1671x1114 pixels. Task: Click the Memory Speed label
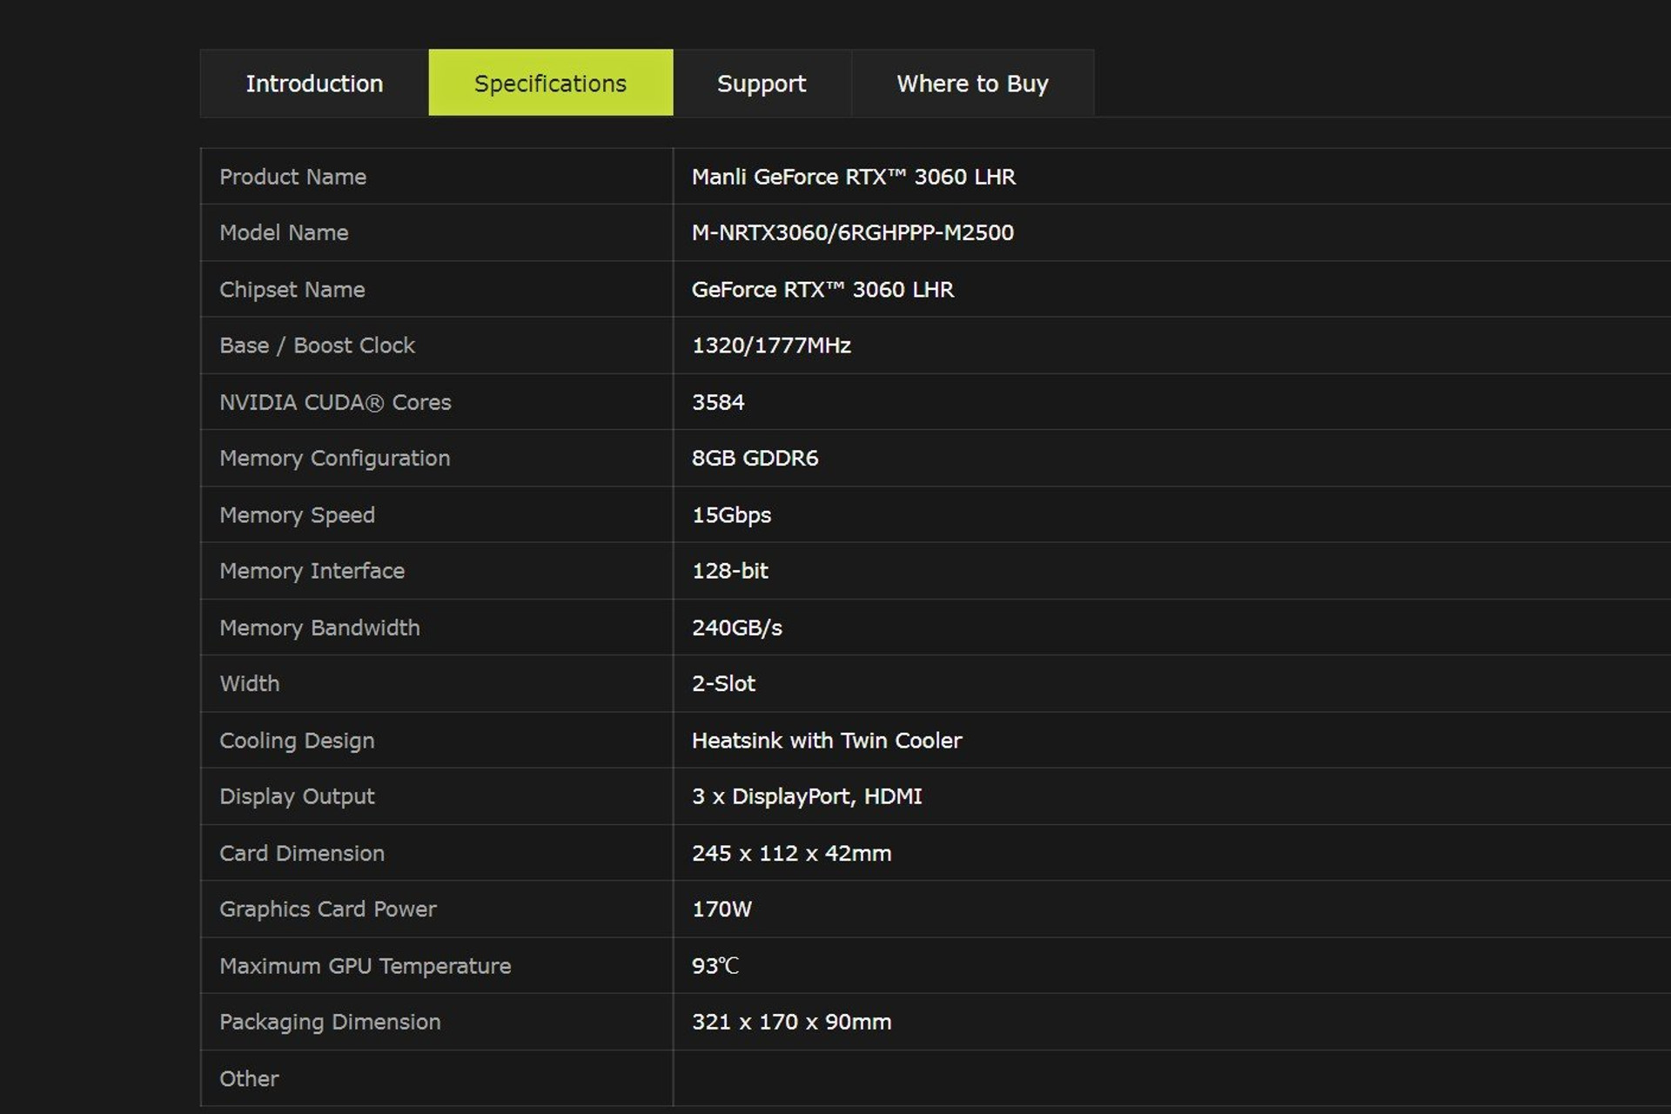click(298, 515)
